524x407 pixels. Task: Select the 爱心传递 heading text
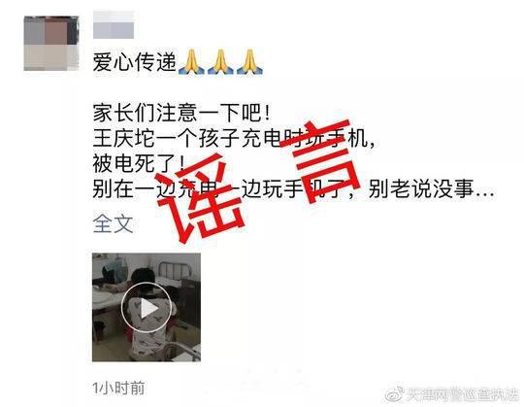pyautogui.click(x=135, y=62)
